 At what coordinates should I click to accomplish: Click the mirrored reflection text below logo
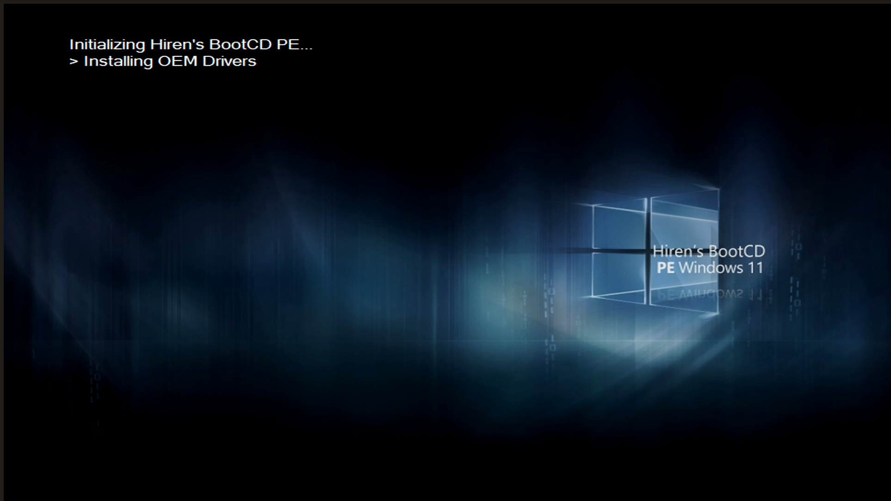709,294
